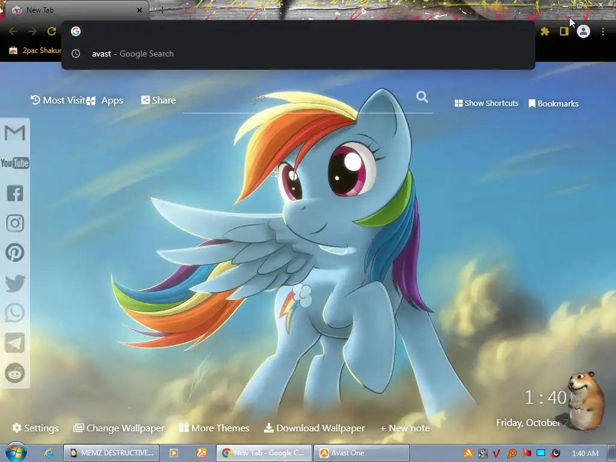Screen dimensions: 616x462
Task: Open the Facebook sidebar shortcut
Action: click(x=15, y=193)
